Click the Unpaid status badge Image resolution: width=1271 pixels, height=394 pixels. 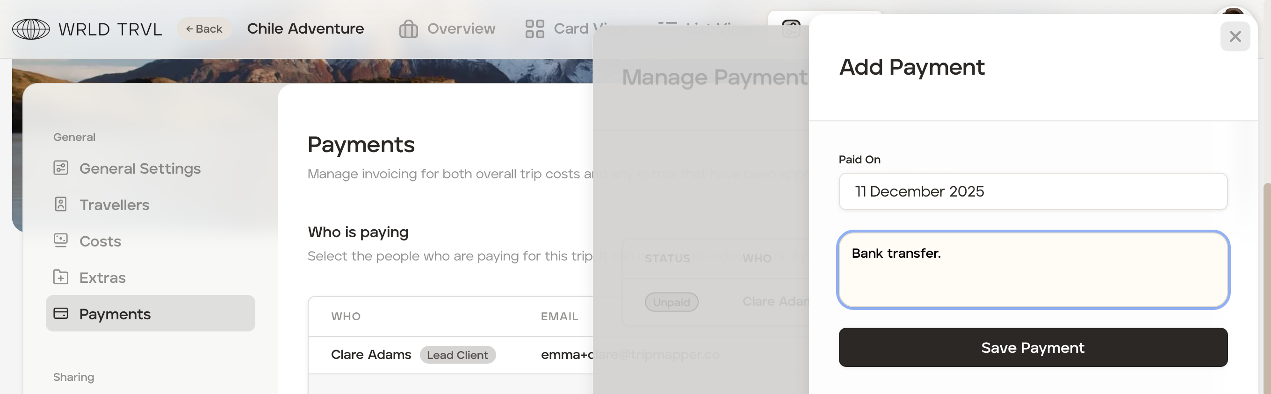tap(672, 303)
